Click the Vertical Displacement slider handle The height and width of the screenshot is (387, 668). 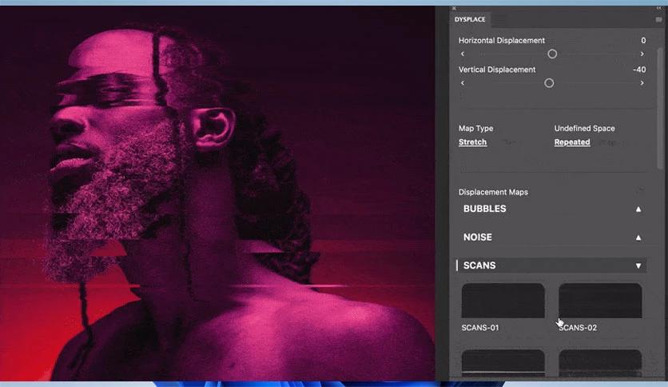click(549, 83)
